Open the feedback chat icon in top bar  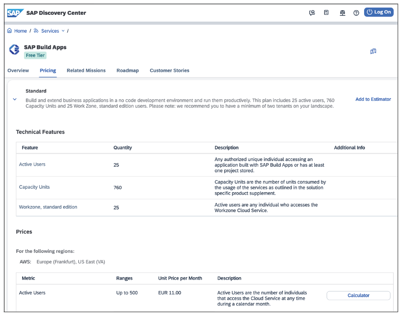coord(312,12)
